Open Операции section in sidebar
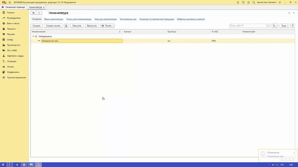 coord(12,61)
